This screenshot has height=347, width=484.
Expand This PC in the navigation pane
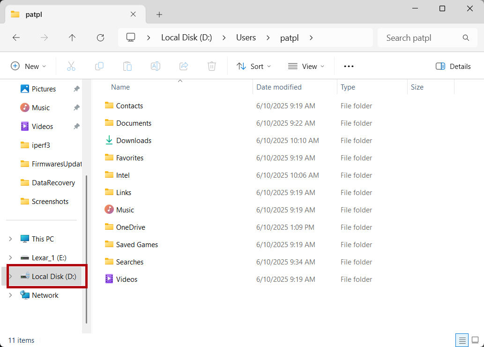point(10,239)
